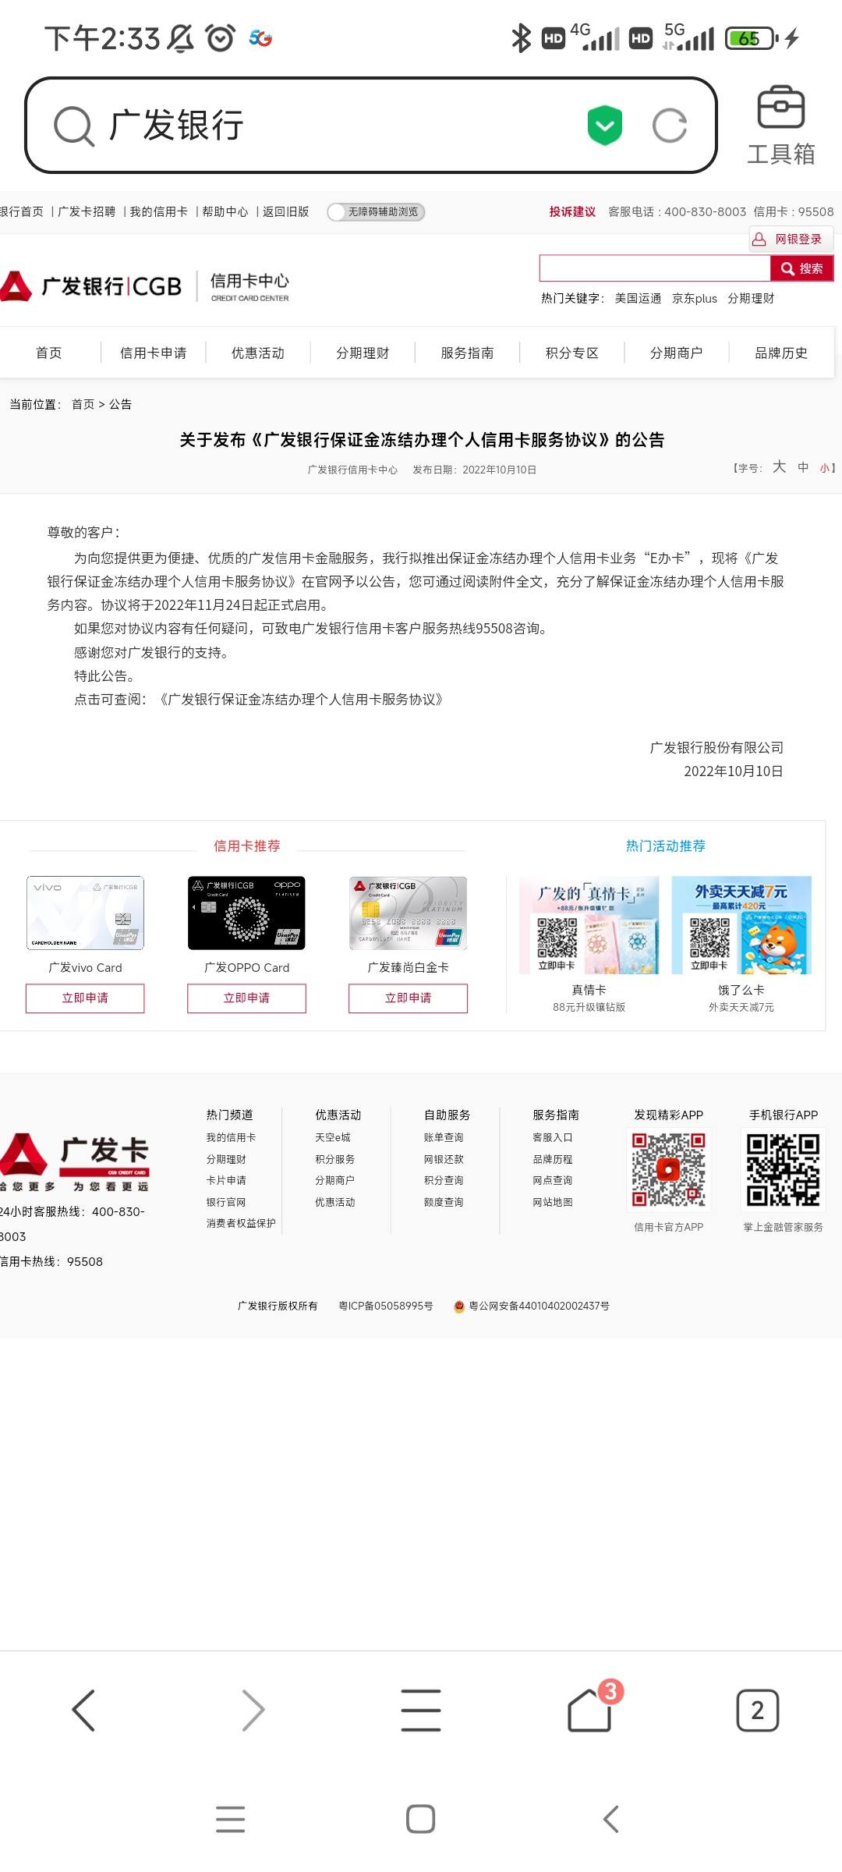Open the 饿了么卡 promotion banner
This screenshot has height=1872, width=842.
pyautogui.click(x=741, y=925)
